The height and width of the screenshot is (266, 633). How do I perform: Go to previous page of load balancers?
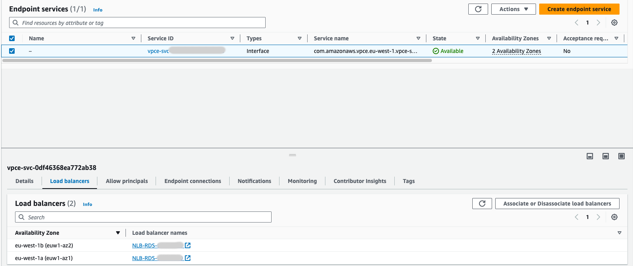(576, 217)
